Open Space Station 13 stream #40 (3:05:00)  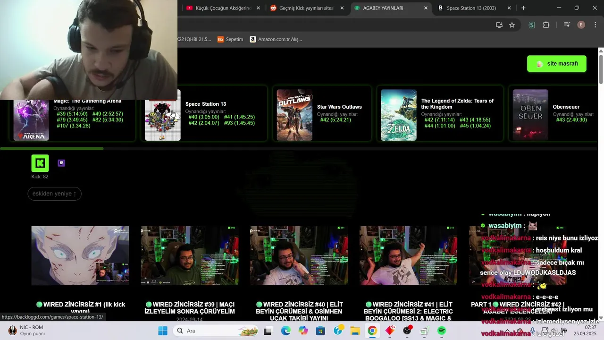(204, 117)
